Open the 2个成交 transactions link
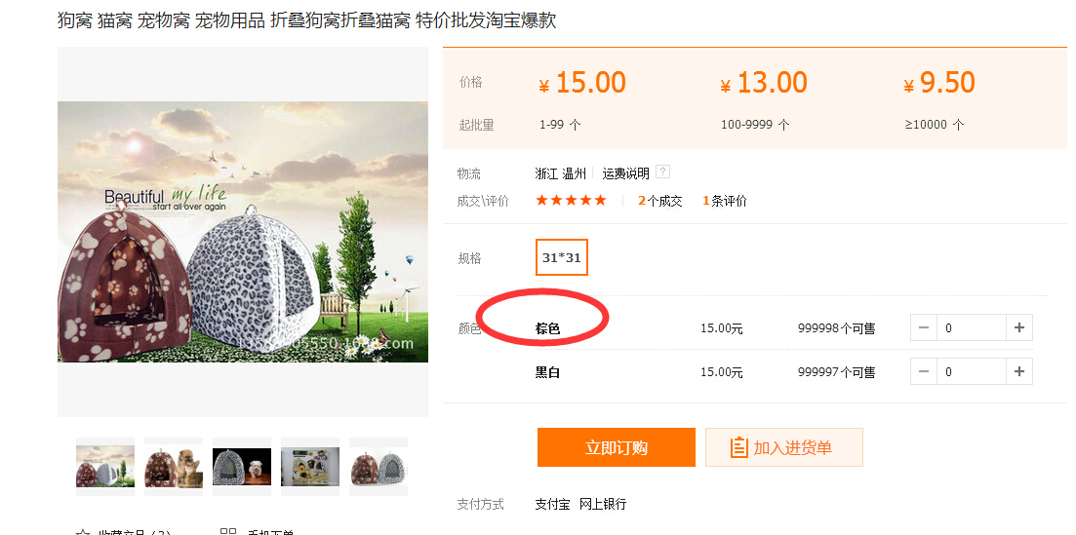1076x535 pixels. pyautogui.click(x=660, y=201)
